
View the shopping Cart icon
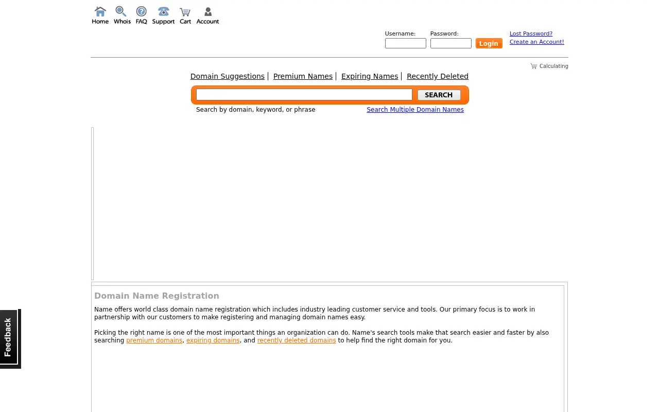[185, 15]
